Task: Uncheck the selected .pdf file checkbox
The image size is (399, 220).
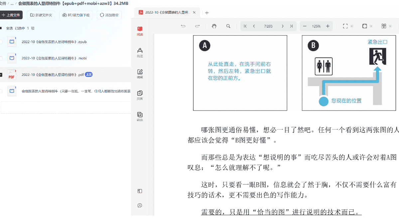Action: 1,75
